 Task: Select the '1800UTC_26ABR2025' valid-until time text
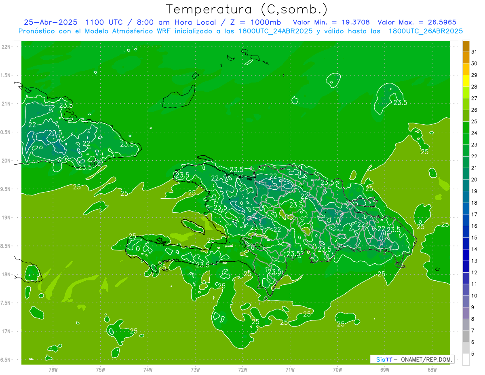click(x=426, y=31)
